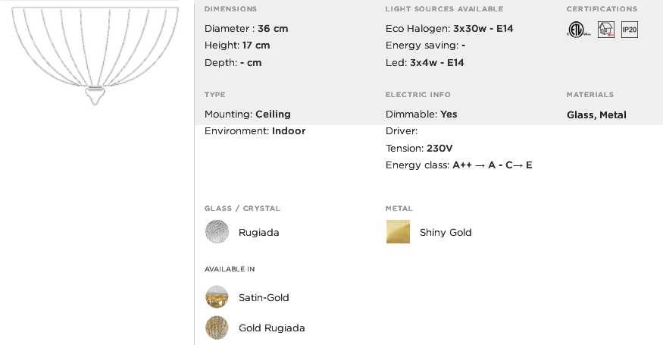The image size is (663, 345).
Task: Select the Rugiada glass swatch
Action: click(x=217, y=231)
